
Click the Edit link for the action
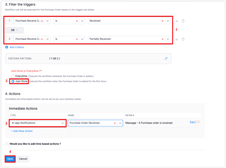tap(192, 122)
